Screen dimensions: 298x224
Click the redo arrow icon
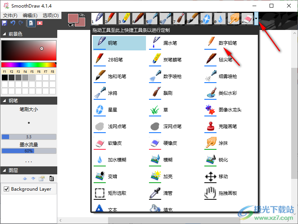[x=21, y=23]
